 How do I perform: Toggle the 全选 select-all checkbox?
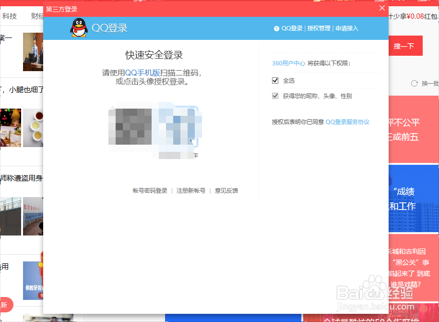275,80
